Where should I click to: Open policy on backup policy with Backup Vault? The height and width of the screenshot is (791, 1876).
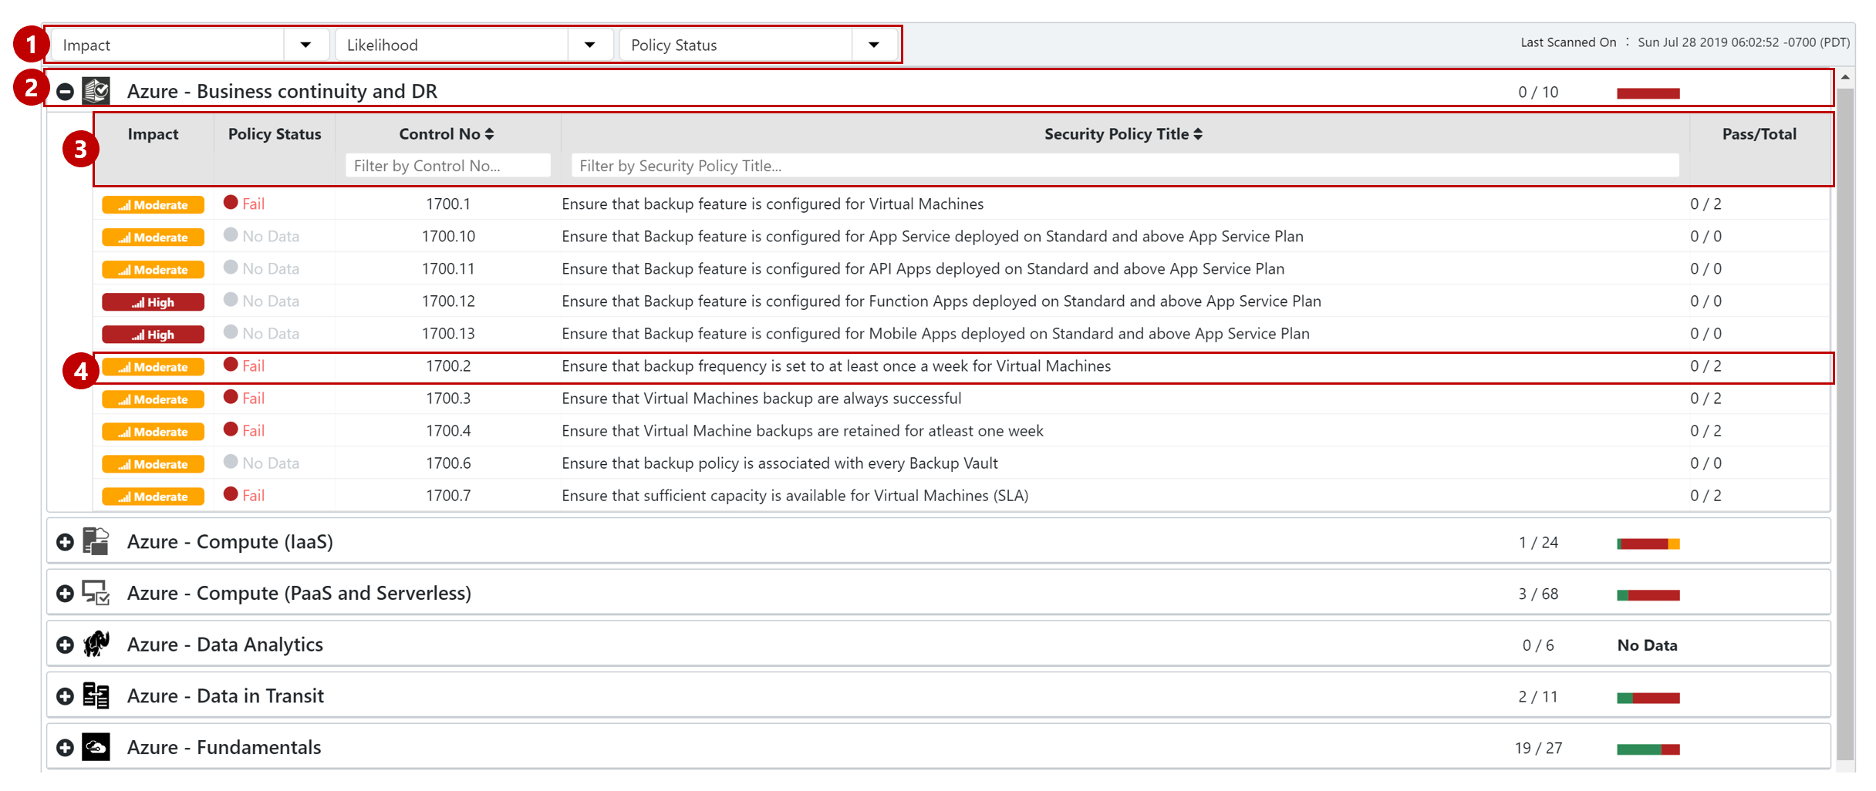pyautogui.click(x=779, y=463)
